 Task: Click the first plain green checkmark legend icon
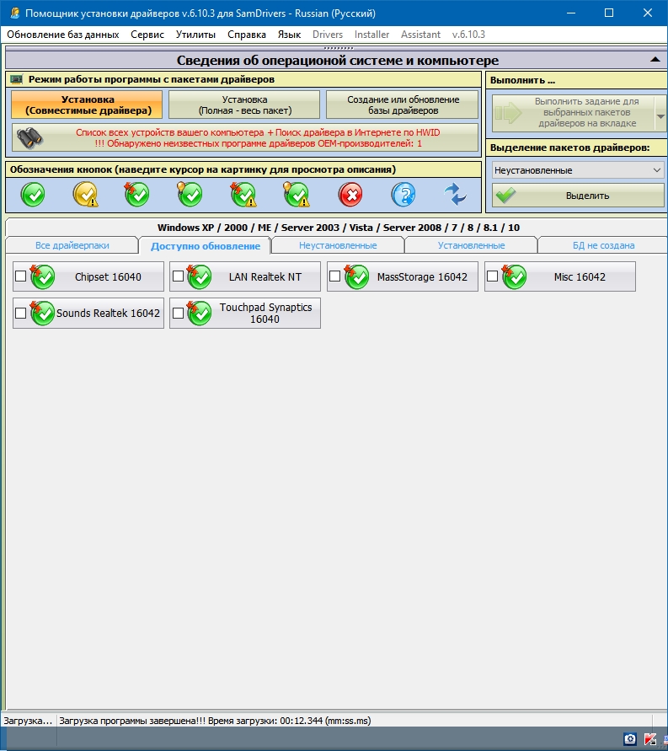(33, 195)
